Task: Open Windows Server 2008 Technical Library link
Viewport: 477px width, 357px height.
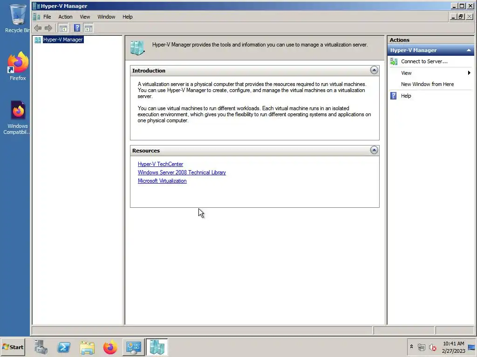Action: tap(182, 172)
